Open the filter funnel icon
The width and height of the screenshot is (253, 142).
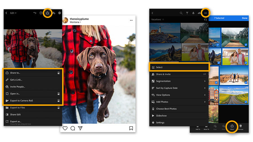coord(187,13)
